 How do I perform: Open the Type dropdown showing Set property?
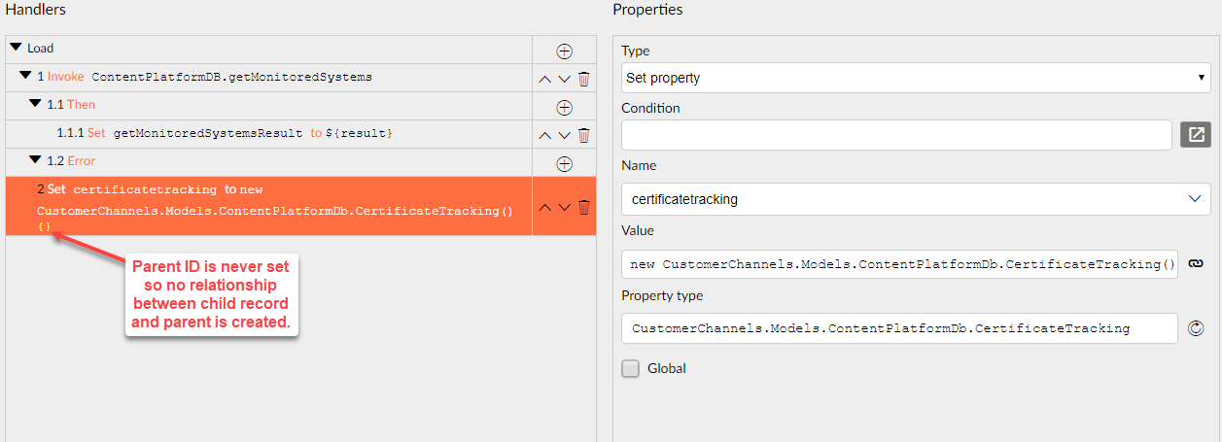(916, 78)
